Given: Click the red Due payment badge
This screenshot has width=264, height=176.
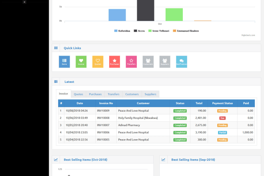Looking at the screenshot, I should coord(222,118).
